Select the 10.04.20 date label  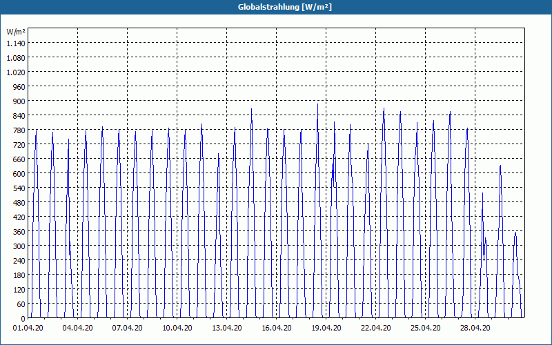177,328
